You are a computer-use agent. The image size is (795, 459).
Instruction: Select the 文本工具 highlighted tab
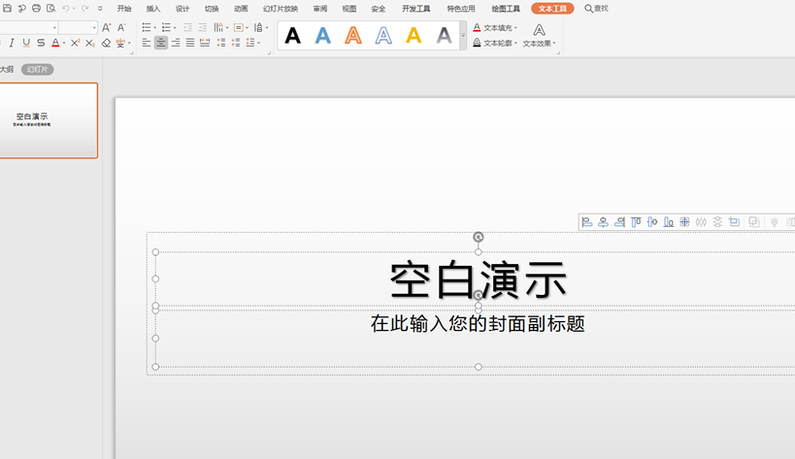pos(552,9)
